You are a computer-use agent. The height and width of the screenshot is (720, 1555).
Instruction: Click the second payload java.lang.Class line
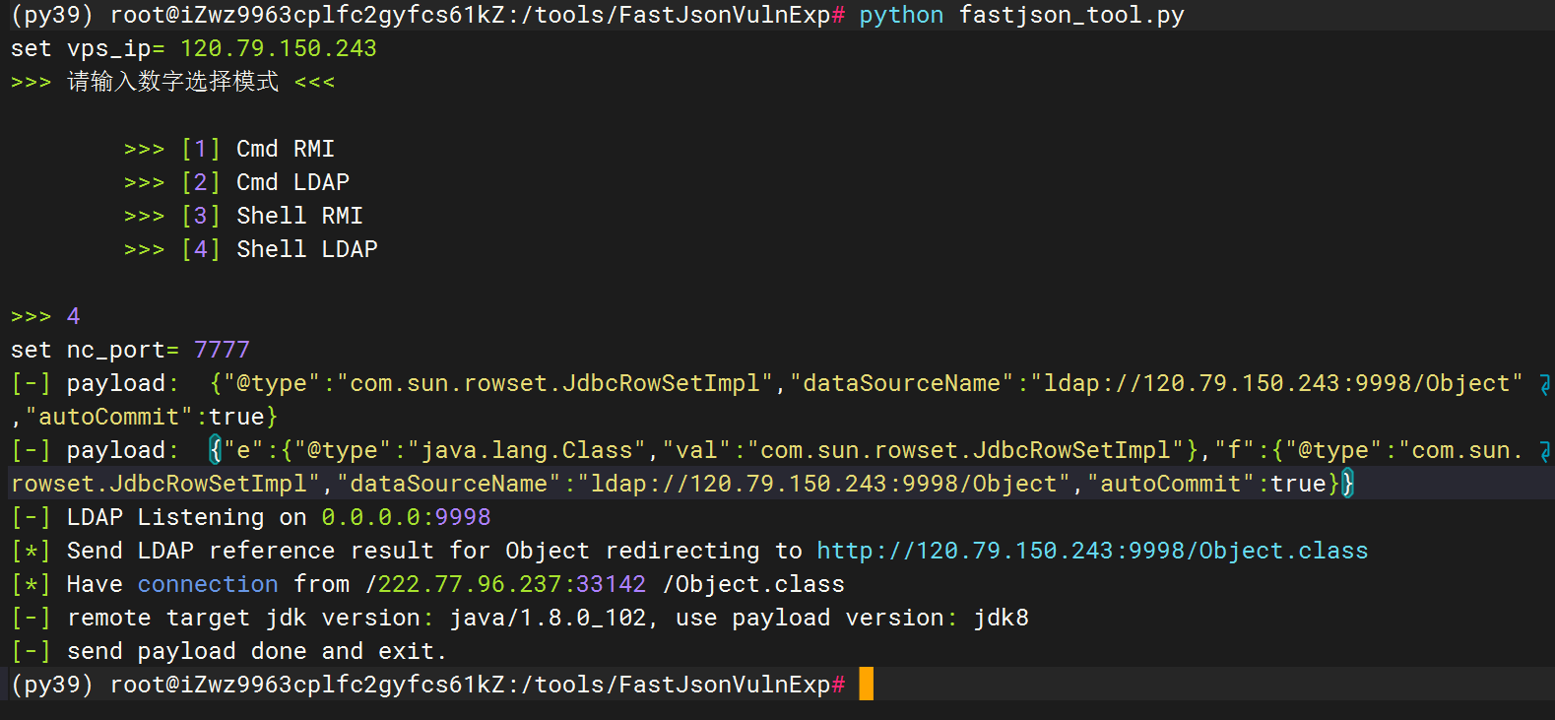click(767, 450)
